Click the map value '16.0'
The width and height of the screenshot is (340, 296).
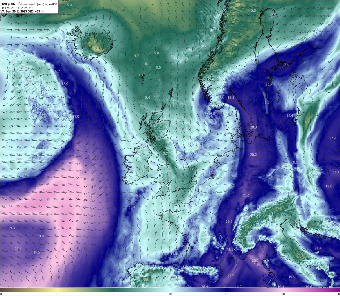pyautogui.click(x=212, y=114)
